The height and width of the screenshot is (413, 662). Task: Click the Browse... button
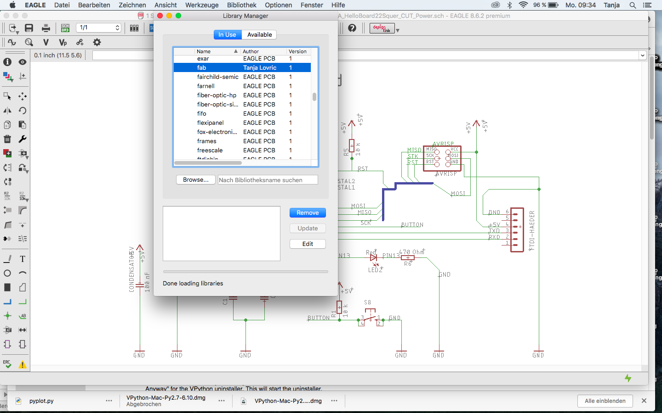click(x=196, y=180)
